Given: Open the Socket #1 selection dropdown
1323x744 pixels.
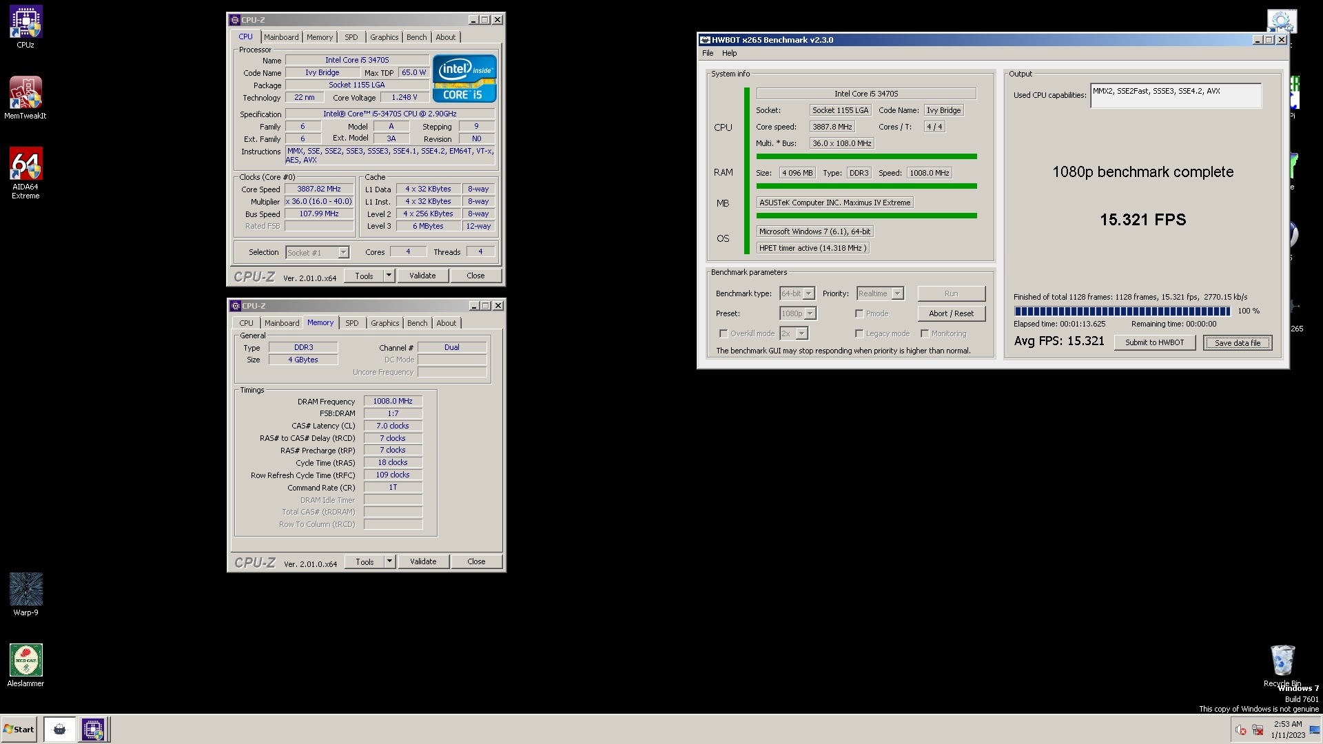Looking at the screenshot, I should [x=318, y=253].
